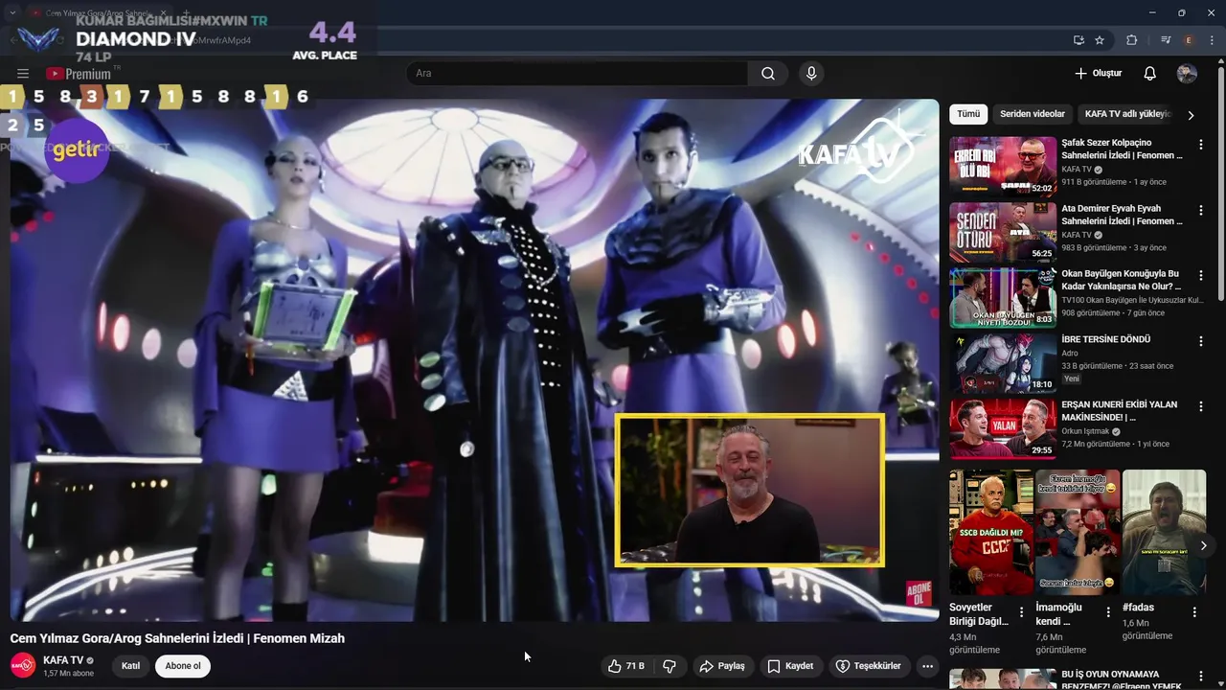1226x690 pixels.
Task: Select the Tümü filter chip
Action: pos(968,114)
